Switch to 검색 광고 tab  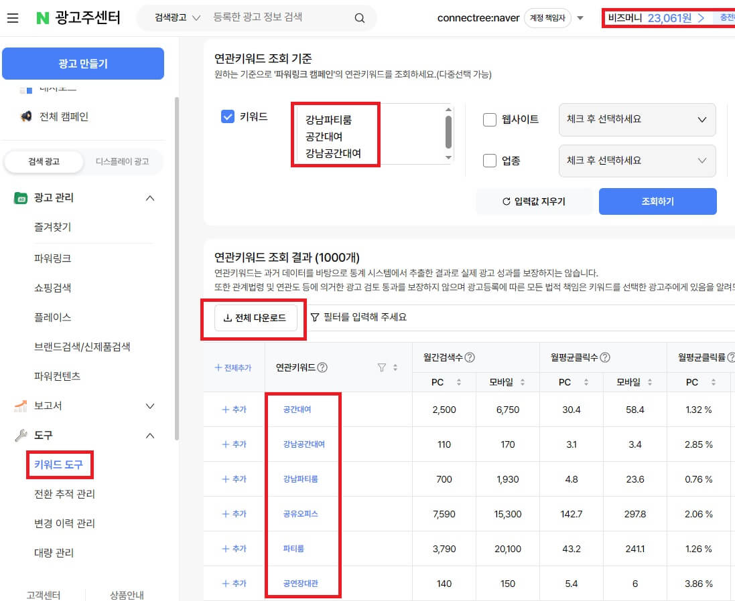pos(44,161)
